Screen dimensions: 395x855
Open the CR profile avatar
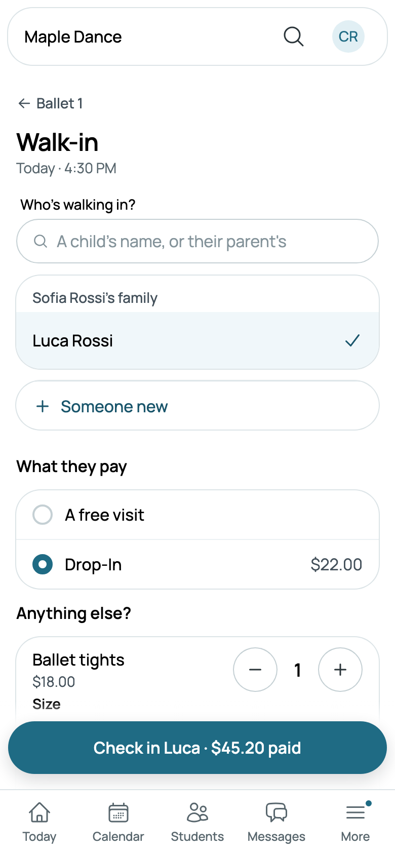click(348, 36)
